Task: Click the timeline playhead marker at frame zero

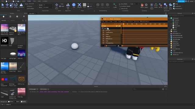Action: tap(123, 24)
